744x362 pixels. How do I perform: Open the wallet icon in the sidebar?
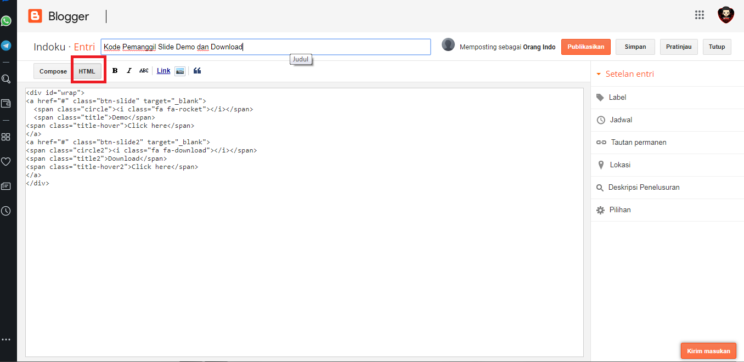tap(6, 103)
